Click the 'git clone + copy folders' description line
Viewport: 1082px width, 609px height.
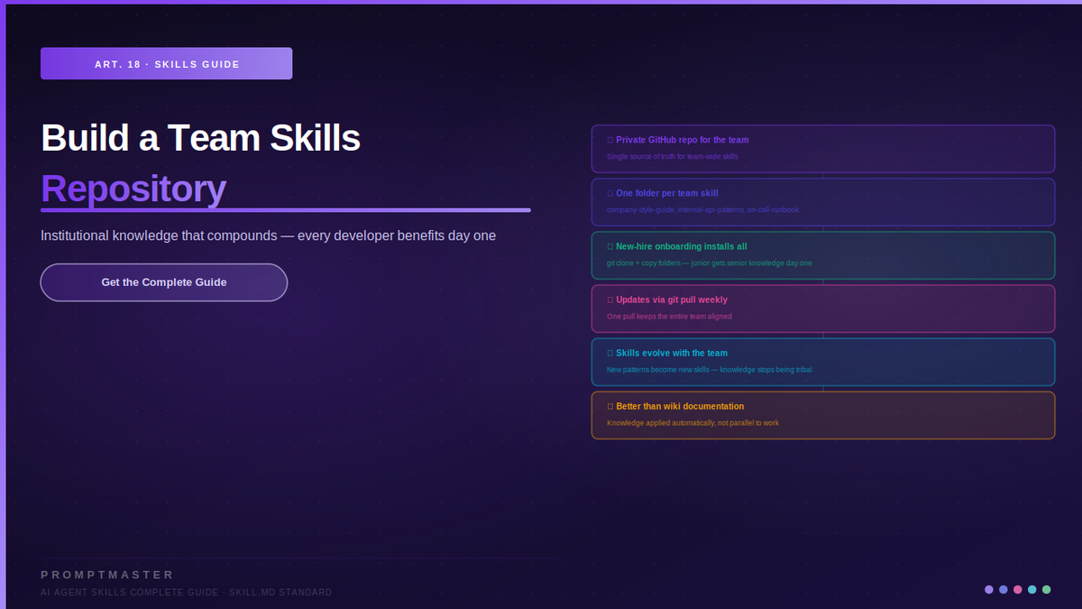pos(710,263)
